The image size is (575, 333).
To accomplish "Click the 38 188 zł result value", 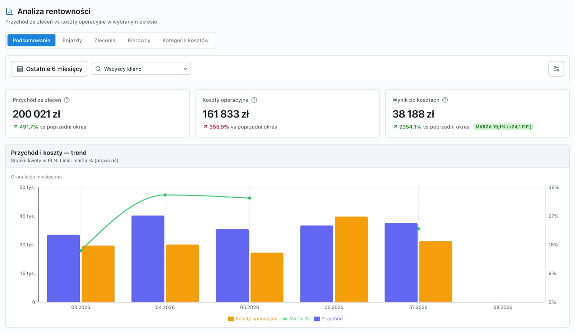I will pos(413,114).
